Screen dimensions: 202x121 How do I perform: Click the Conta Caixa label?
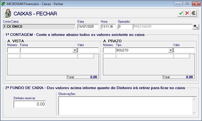[11, 22]
